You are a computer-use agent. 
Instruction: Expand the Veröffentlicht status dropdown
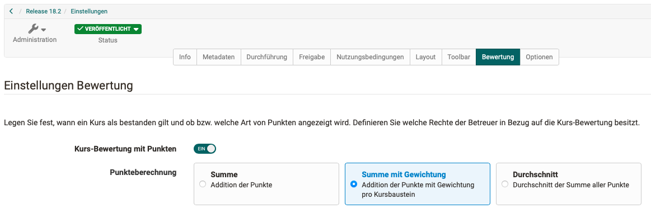coord(108,29)
